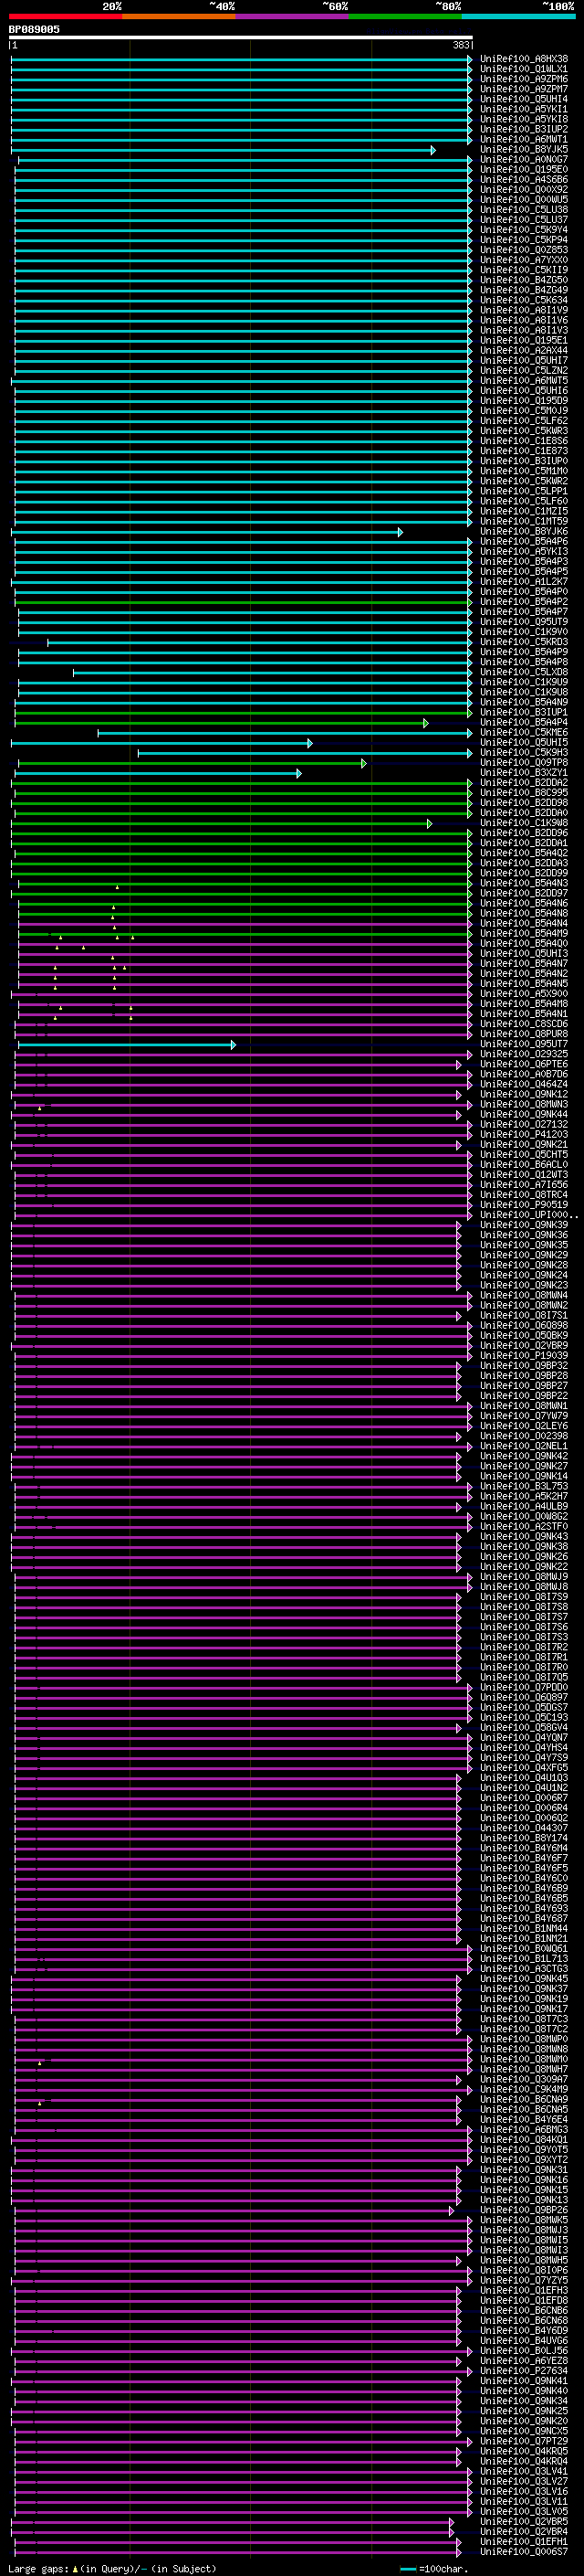Screen dimensions: 584x2576
Task: Select the UniRef100_C5LU38 label
Action: point(524,210)
